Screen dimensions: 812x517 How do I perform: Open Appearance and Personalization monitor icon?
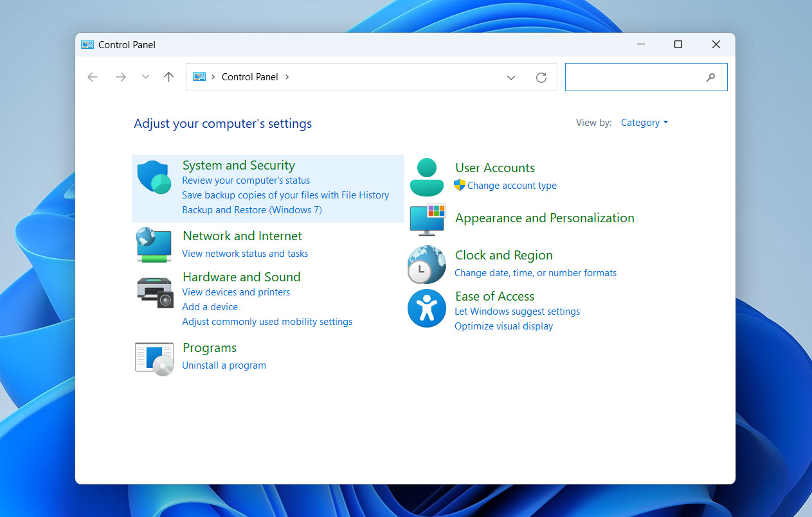(428, 220)
